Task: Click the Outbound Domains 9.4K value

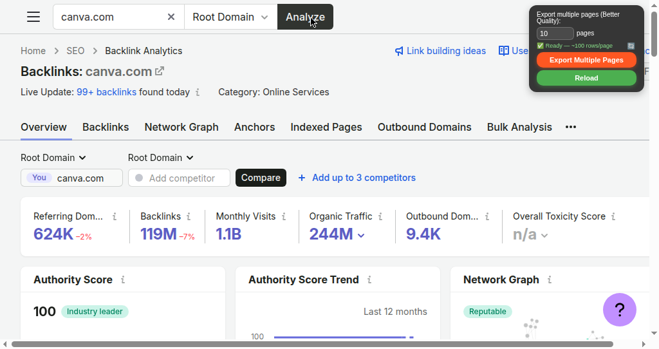Action: (423, 234)
